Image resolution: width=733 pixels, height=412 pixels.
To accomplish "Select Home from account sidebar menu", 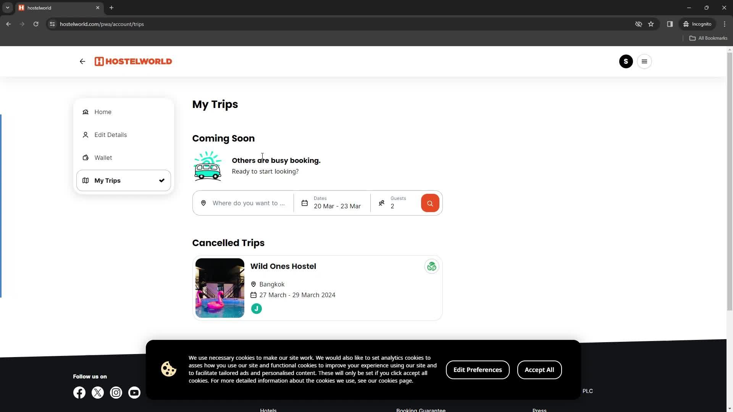I will (x=103, y=112).
